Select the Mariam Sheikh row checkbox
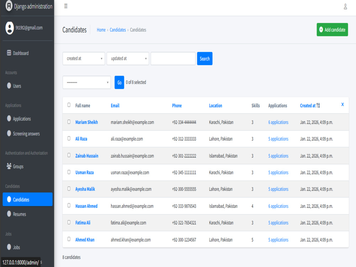Screen dimensions: 356x267 [69, 122]
